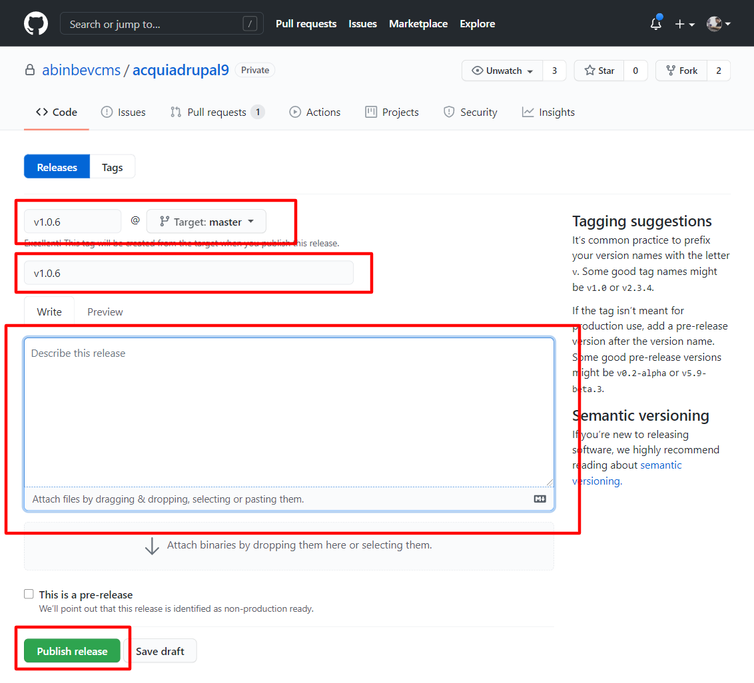Image resolution: width=754 pixels, height=683 pixels.
Task: Click the markdown supported icon
Action: point(540,499)
